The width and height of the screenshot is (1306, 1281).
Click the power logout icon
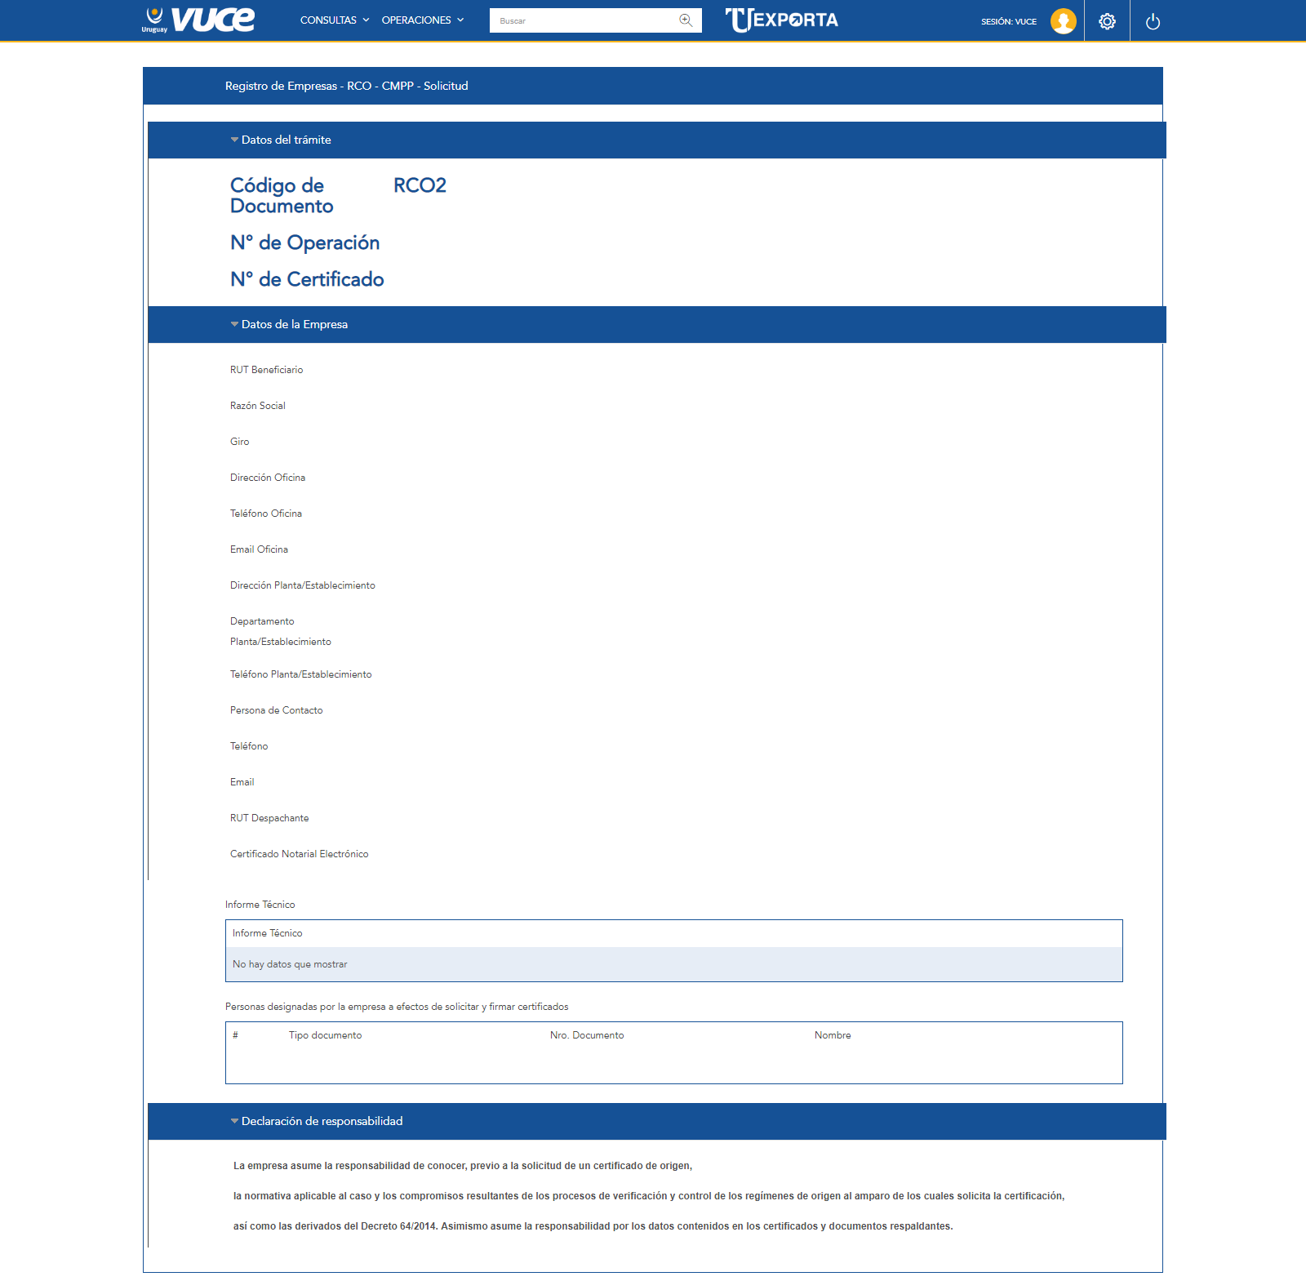[1153, 21]
